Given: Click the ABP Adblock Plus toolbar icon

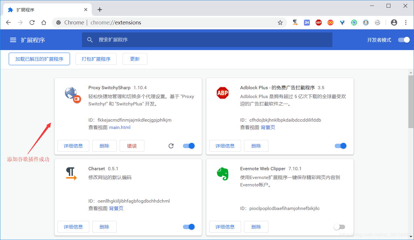Looking at the screenshot, I should point(319,22).
